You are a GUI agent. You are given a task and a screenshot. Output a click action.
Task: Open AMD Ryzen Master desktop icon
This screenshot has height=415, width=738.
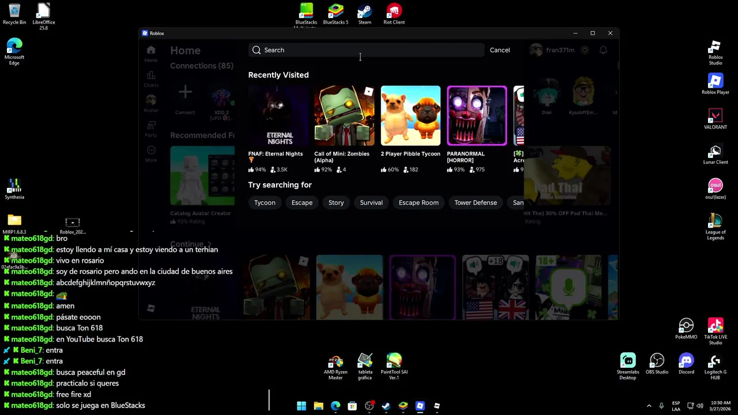tap(336, 367)
